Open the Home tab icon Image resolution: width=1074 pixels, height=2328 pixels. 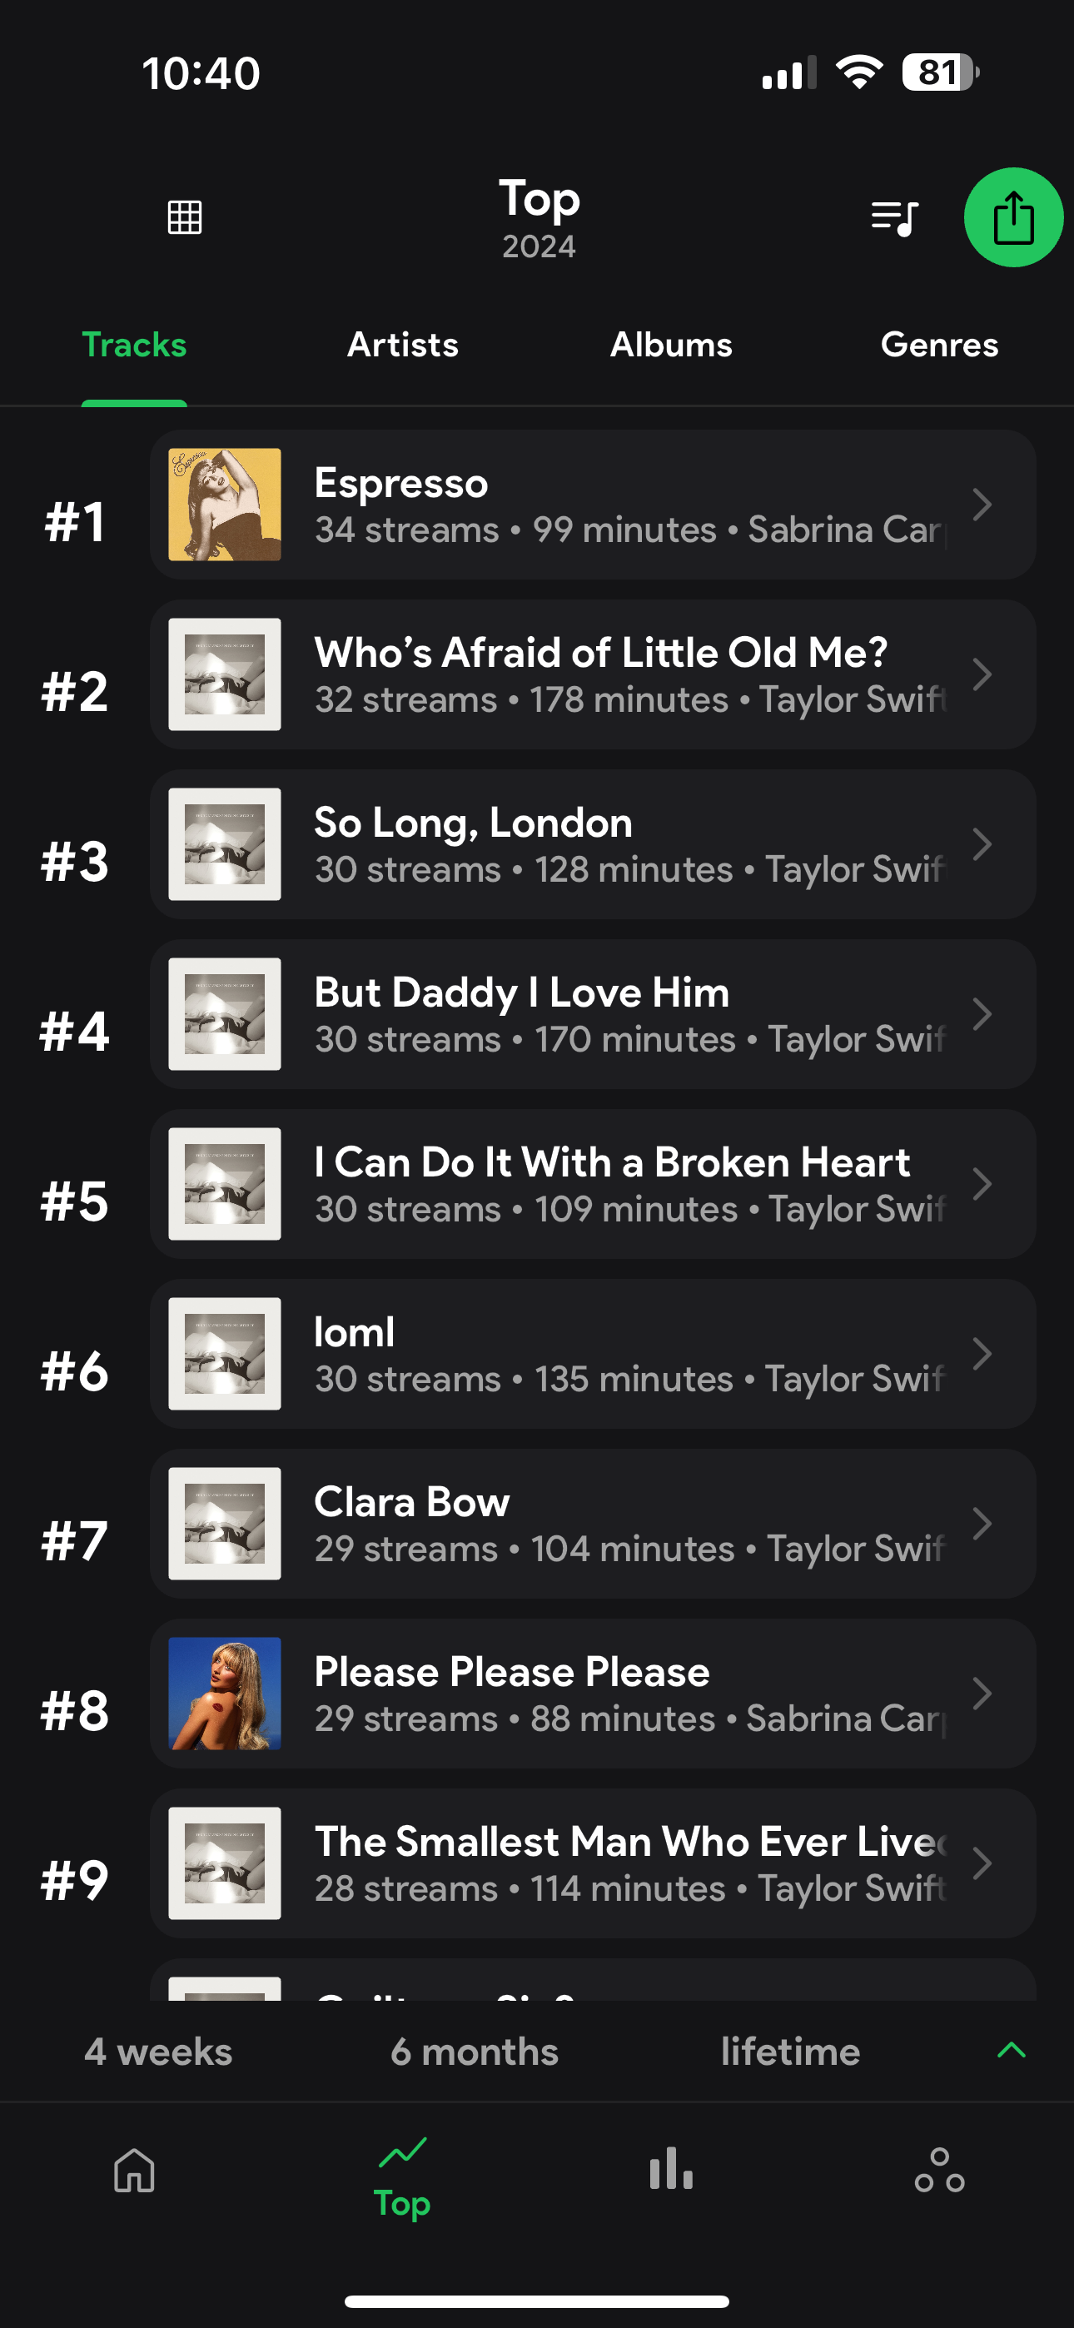[x=134, y=2170]
